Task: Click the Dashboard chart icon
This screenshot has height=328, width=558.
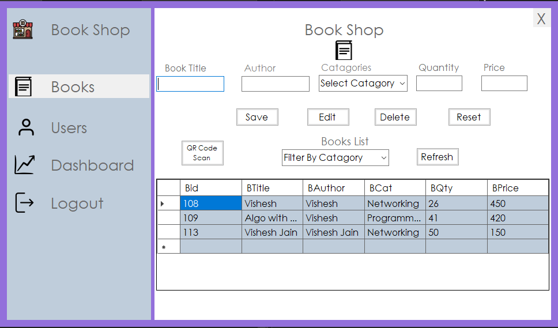Action: click(x=25, y=165)
